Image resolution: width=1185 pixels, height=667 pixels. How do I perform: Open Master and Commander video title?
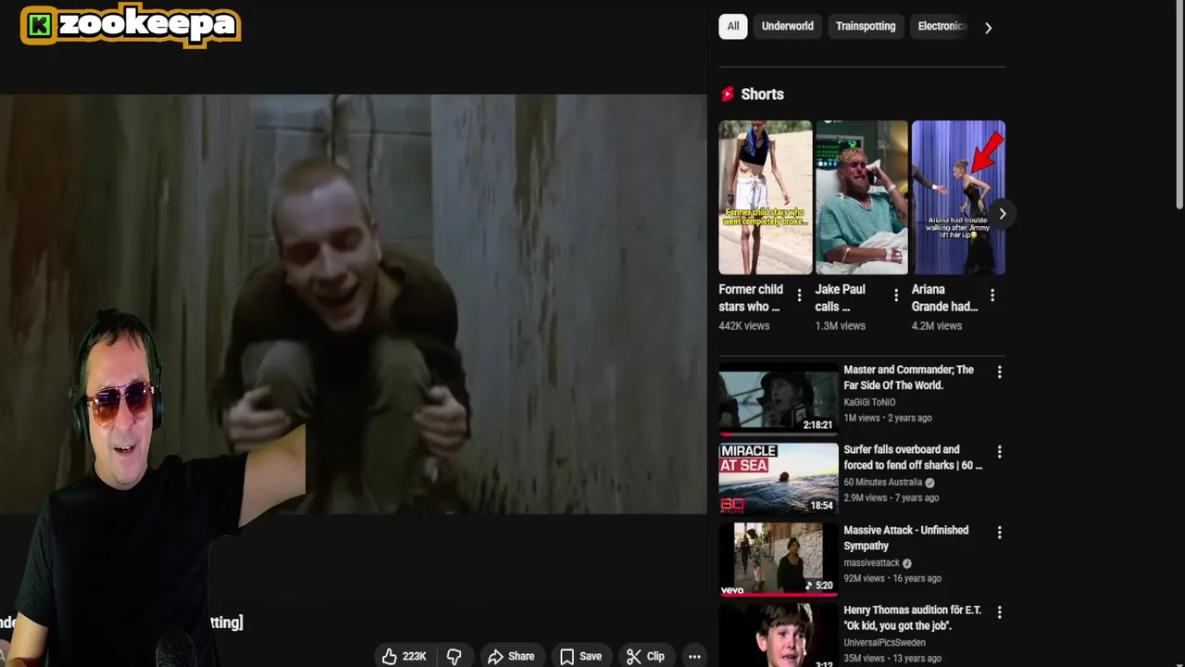coord(908,377)
